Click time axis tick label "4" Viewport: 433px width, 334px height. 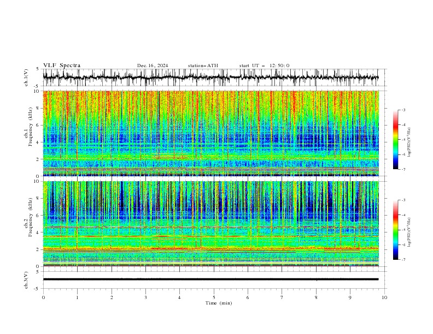[179, 297]
